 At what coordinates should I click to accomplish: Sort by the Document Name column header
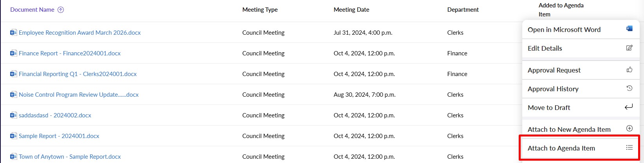point(32,10)
